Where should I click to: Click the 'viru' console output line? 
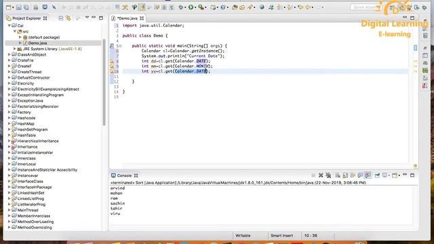[x=115, y=213]
